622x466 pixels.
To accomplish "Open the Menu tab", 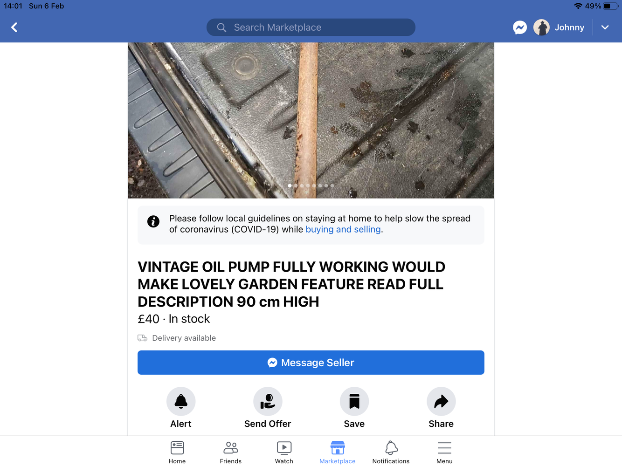I will point(444,452).
